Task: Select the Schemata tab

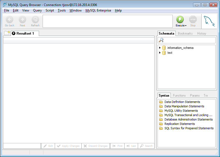Action: coord(166,33)
